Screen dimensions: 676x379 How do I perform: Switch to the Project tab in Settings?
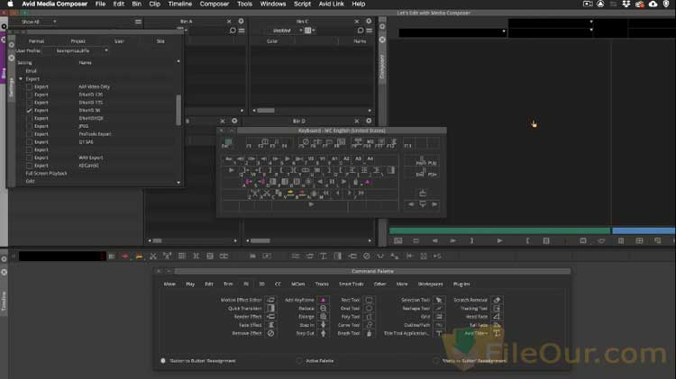click(78, 41)
